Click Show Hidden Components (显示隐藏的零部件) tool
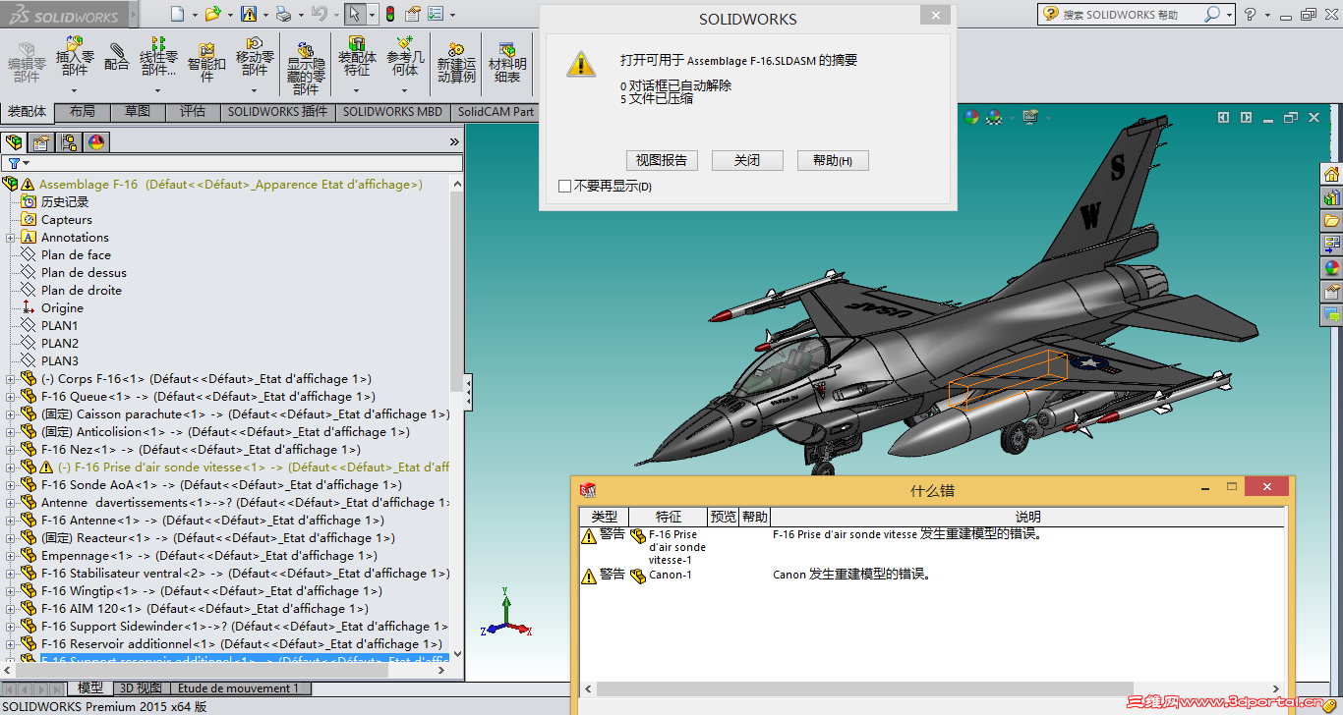1343x715 pixels. pos(306,68)
